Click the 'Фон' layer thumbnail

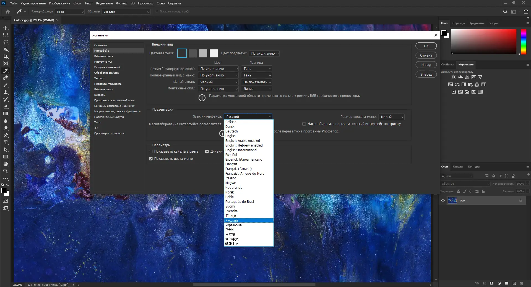tap(452, 201)
